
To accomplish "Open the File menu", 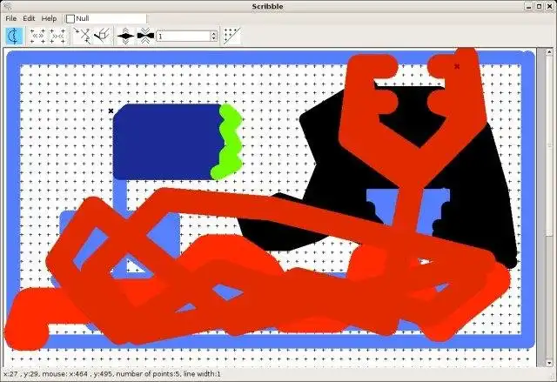I will pyautogui.click(x=11, y=18).
